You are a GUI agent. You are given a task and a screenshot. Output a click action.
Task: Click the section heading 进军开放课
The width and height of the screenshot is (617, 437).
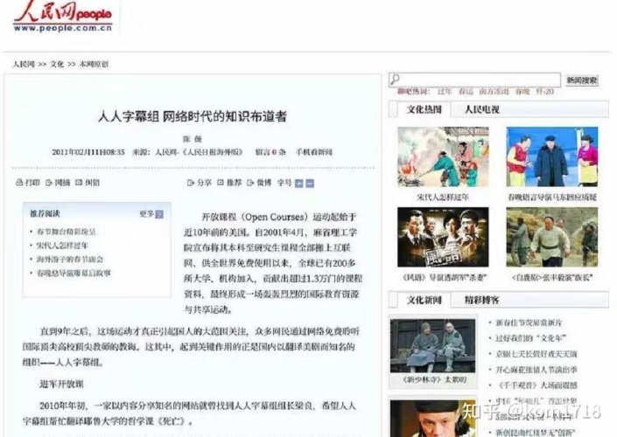(61, 384)
